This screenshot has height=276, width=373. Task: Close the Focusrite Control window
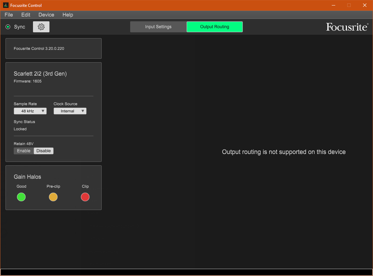(x=365, y=5)
